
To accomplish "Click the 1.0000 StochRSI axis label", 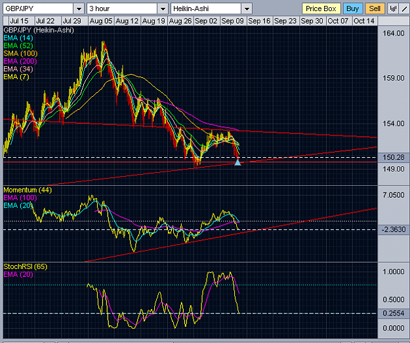I will 394,272.
